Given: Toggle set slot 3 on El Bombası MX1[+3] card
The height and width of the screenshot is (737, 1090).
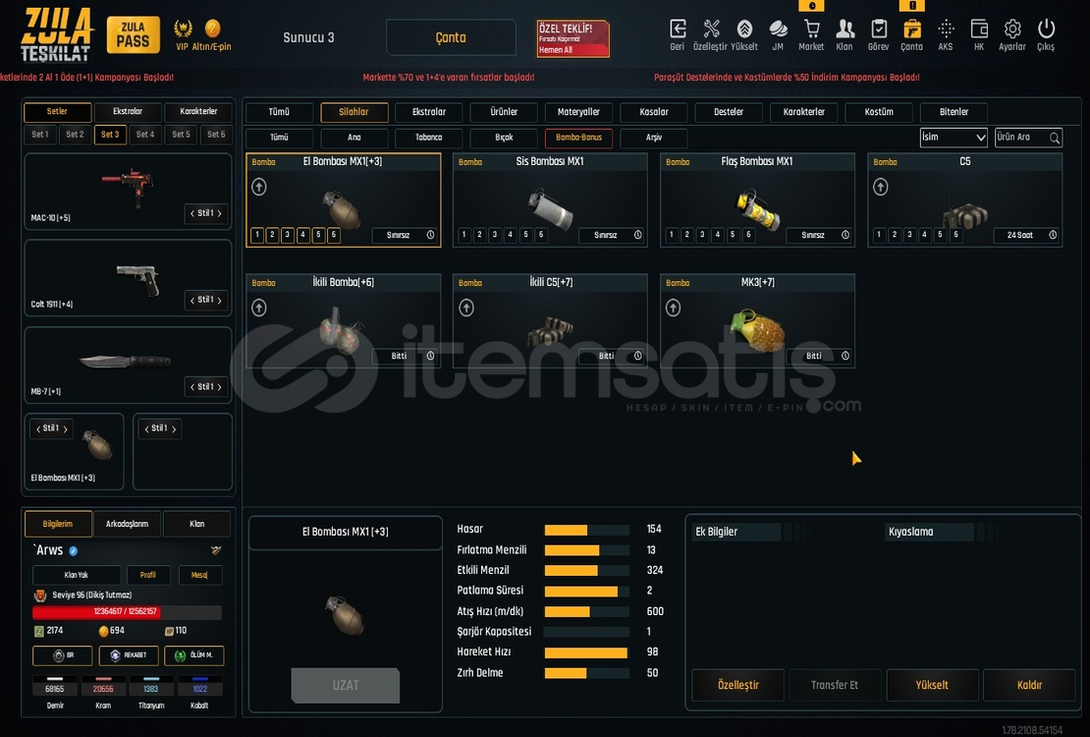Looking at the screenshot, I should 288,235.
